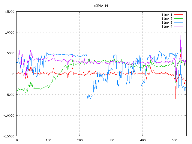Image resolution: width=192 pixels, height=144 pixels.
Task: Click the tallest purple peak near x=520
Action: [x=181, y=36]
